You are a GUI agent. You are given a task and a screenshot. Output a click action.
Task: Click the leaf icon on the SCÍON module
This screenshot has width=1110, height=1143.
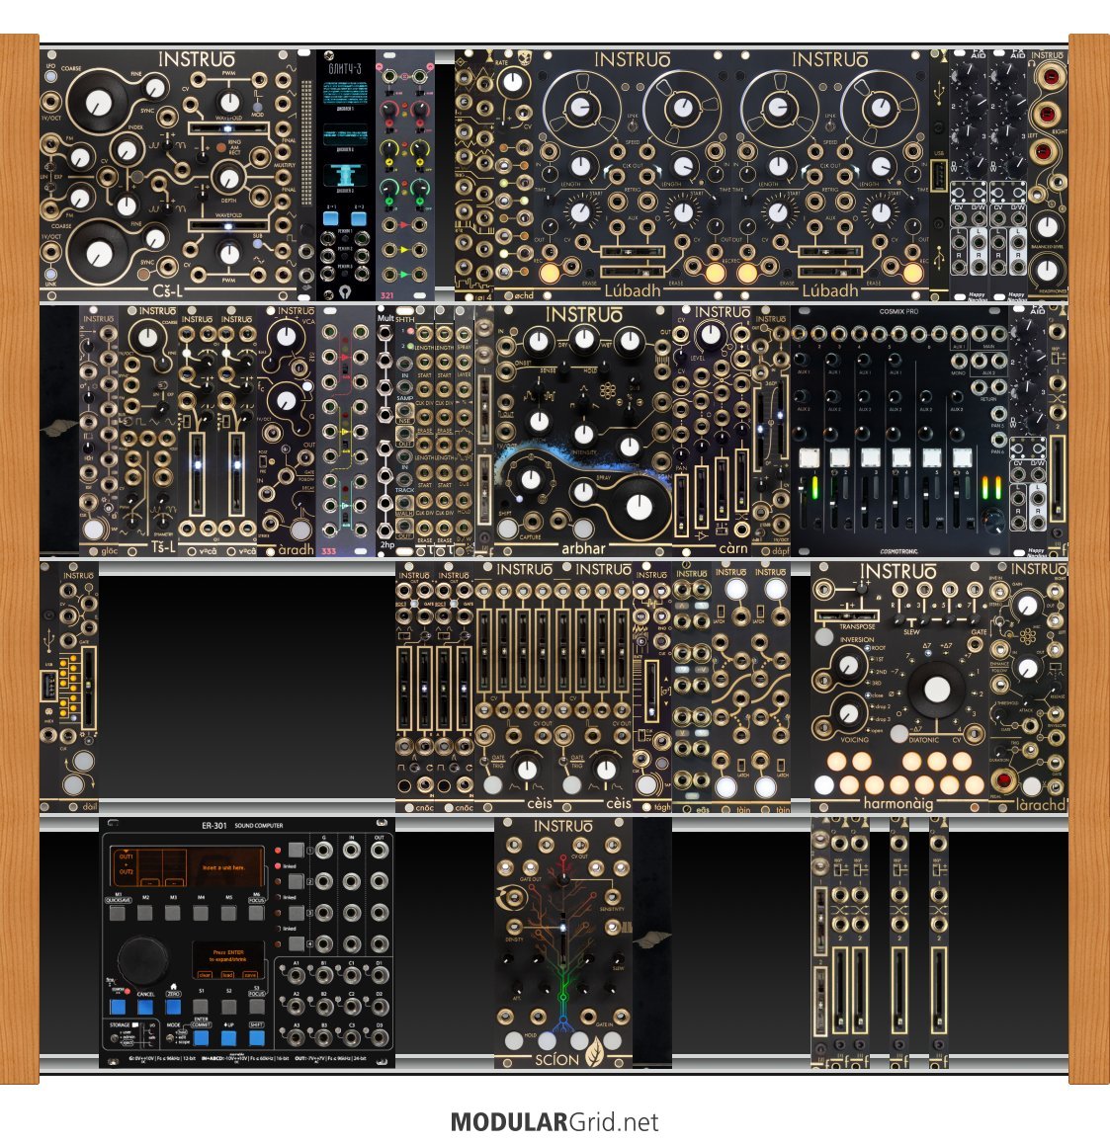tap(594, 1051)
